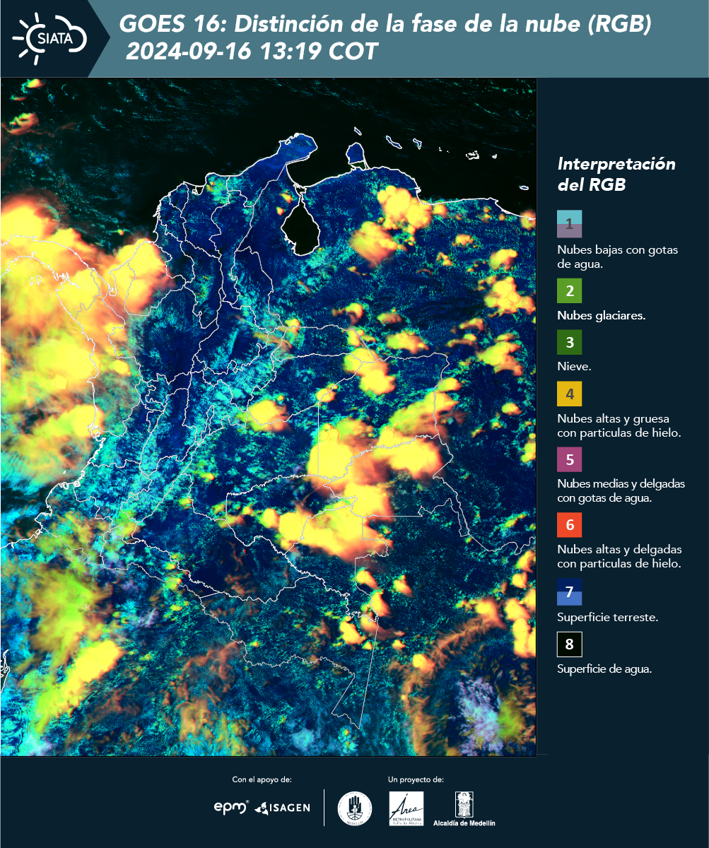Click the epm logo in the footer
Image resolution: width=709 pixels, height=848 pixels.
[231, 807]
